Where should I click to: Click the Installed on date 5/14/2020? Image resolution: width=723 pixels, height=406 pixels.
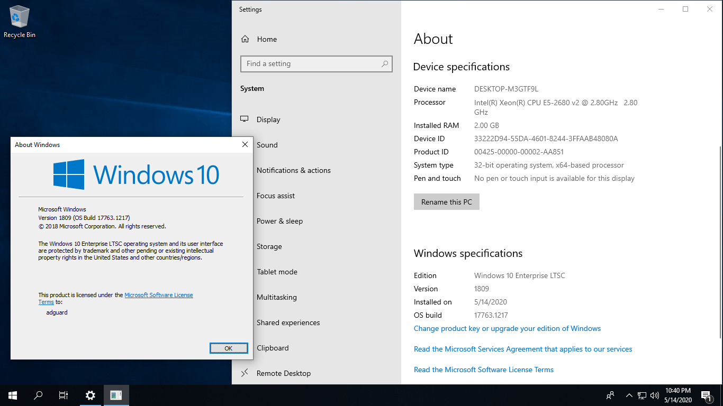click(491, 302)
